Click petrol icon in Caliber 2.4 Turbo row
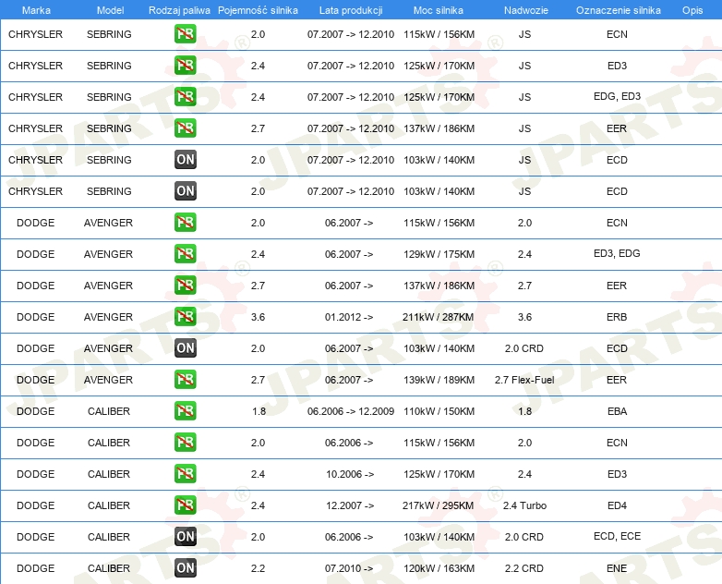722x584 pixels. [x=185, y=505]
